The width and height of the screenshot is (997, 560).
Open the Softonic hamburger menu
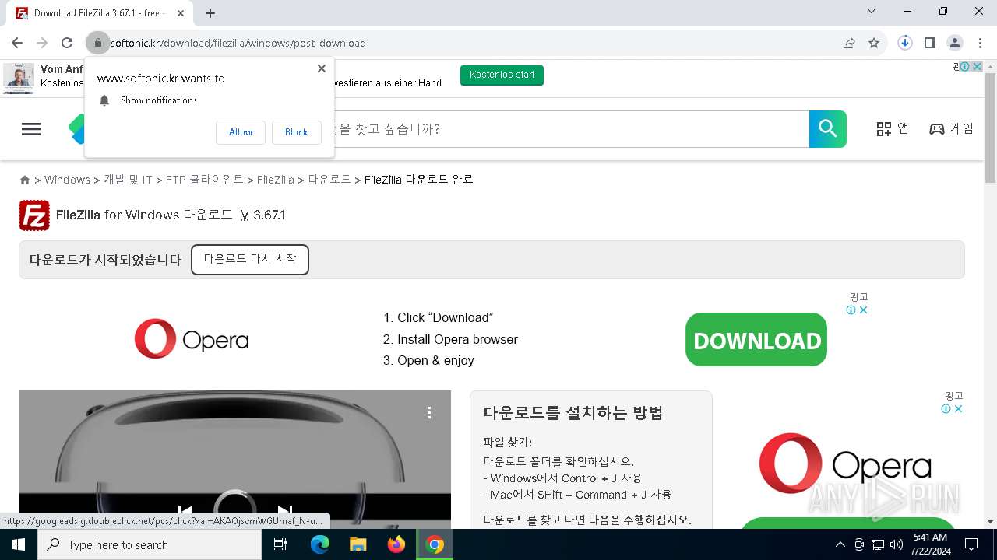point(31,129)
